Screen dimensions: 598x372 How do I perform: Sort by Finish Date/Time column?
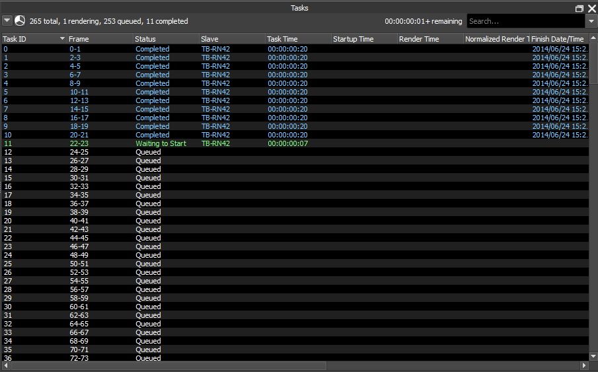(558, 39)
